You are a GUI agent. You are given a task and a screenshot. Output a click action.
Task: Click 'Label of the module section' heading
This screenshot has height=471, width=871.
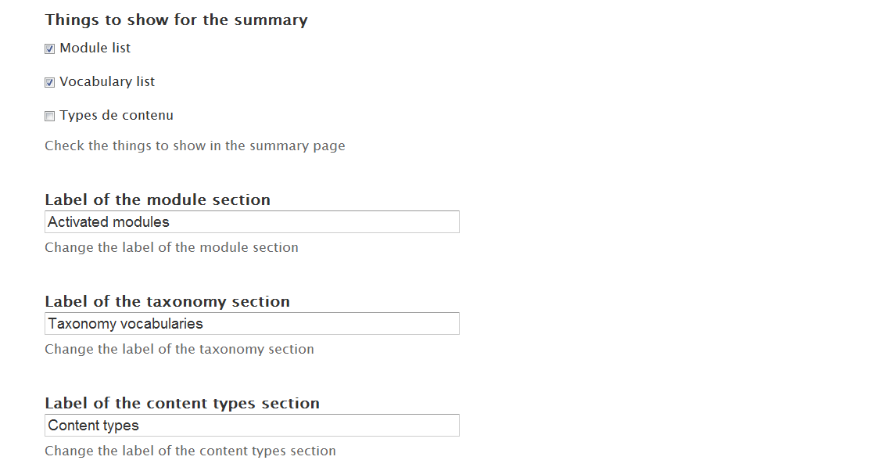pos(157,200)
